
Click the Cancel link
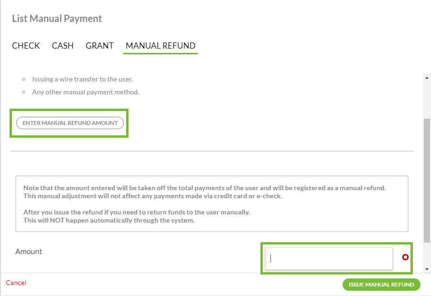point(16,283)
